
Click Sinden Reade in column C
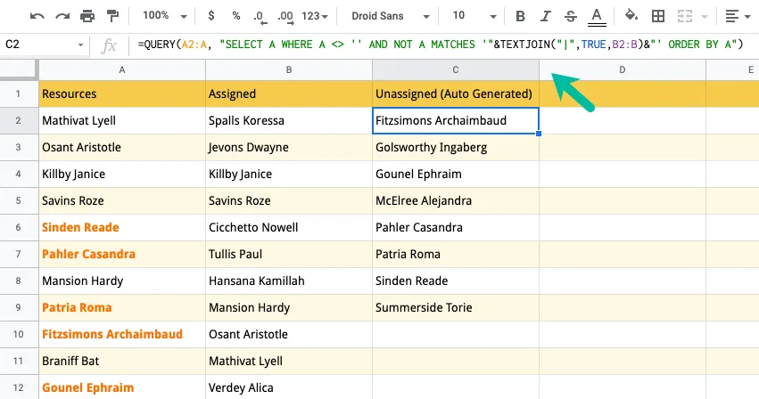tap(456, 281)
